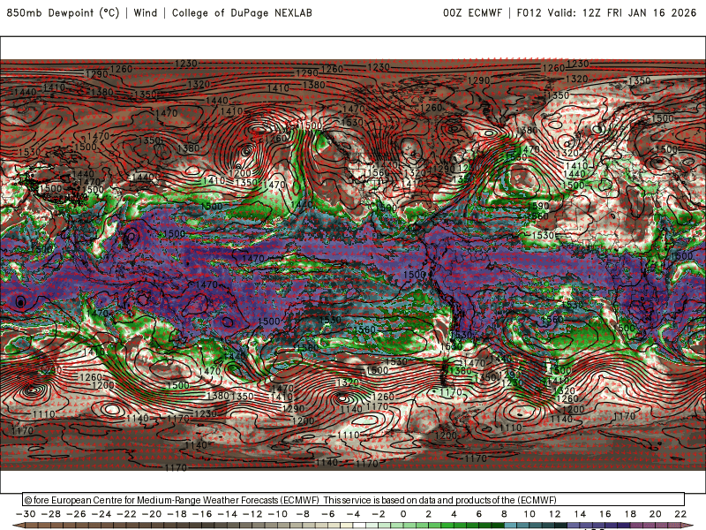Click the positive 18 scale value between 16 and 20
Viewport: 706px width, 530px height.
tap(630, 514)
